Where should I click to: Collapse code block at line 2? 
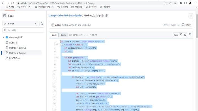(57, 45)
